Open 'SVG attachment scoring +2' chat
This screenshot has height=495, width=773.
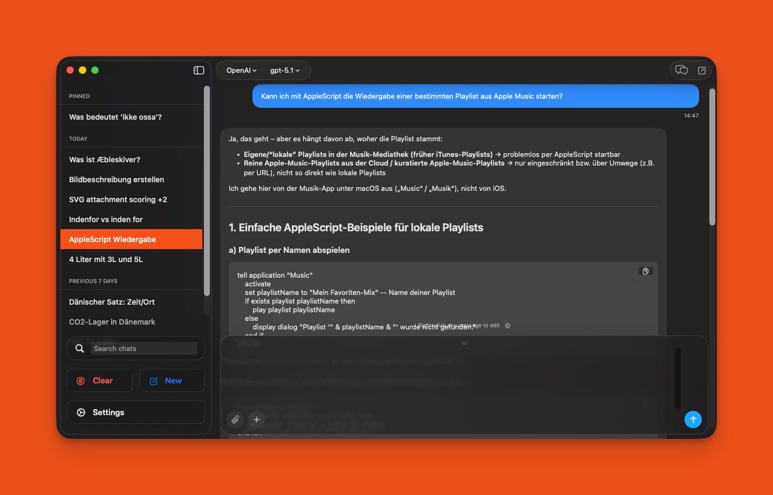[x=118, y=200]
